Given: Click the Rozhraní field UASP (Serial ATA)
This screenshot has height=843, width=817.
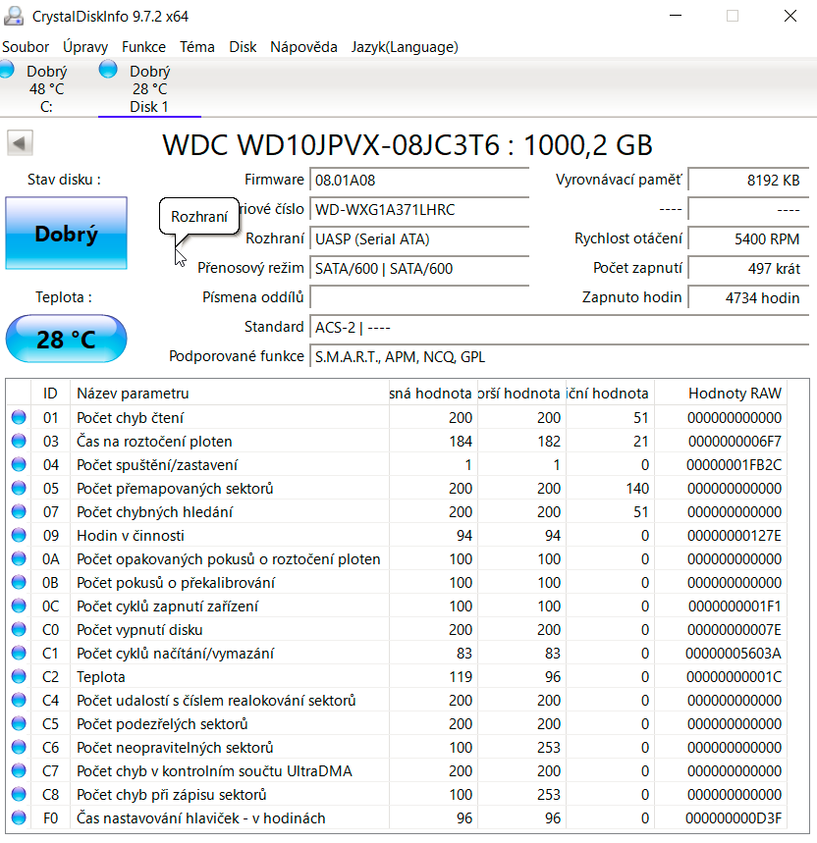Looking at the screenshot, I should pos(419,239).
